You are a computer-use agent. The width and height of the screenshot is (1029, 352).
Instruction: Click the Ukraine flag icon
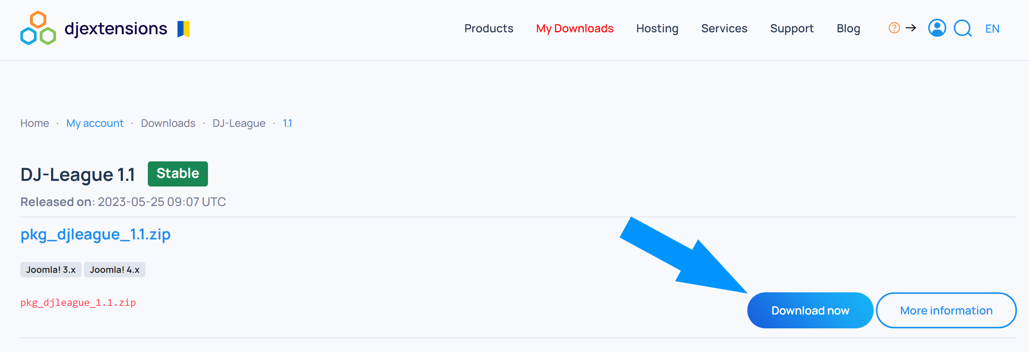click(x=184, y=29)
